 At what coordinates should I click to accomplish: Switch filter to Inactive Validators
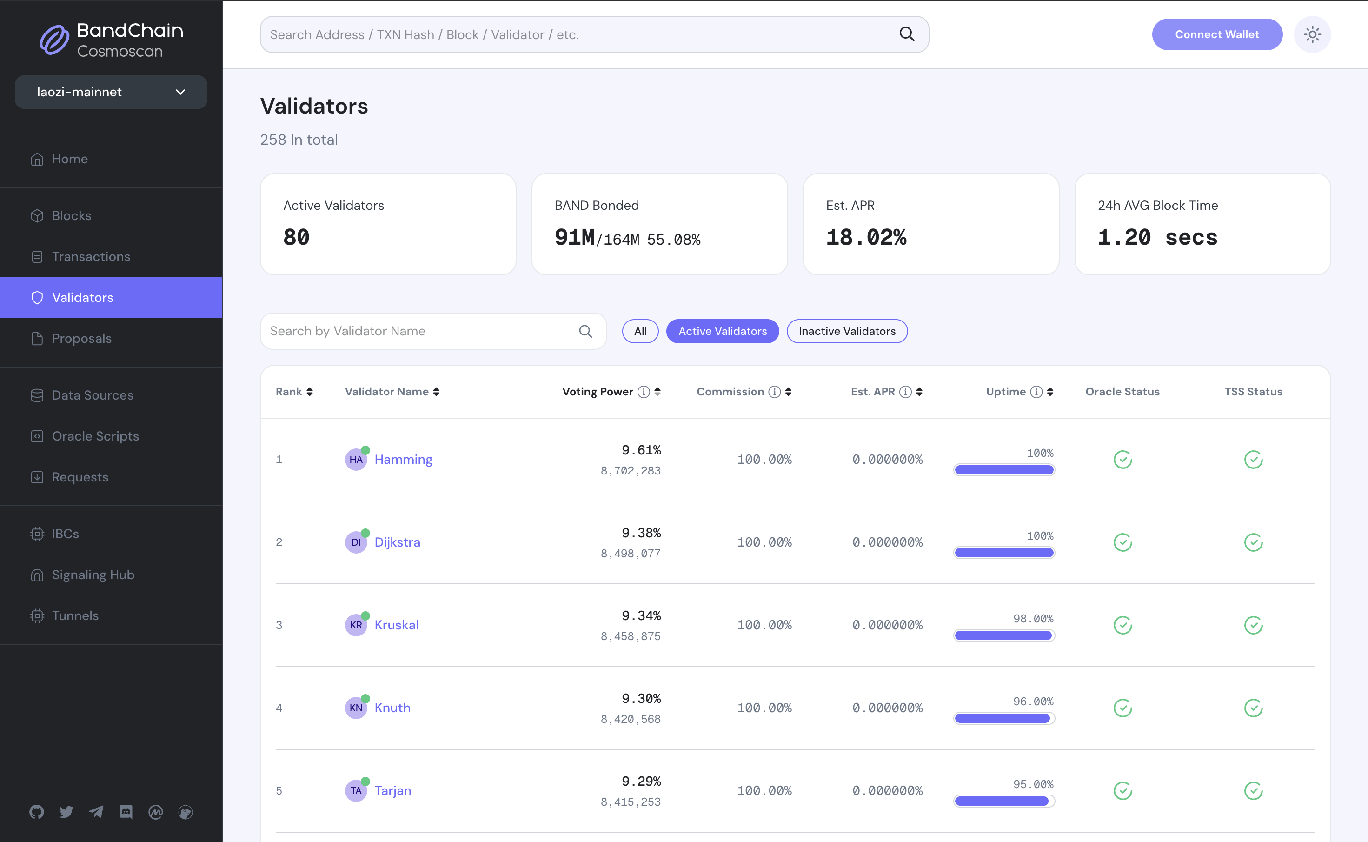(846, 331)
